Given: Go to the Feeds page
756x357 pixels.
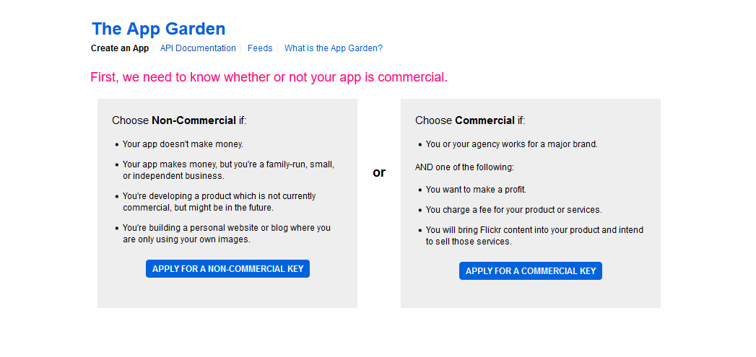Looking at the screenshot, I should [x=260, y=48].
